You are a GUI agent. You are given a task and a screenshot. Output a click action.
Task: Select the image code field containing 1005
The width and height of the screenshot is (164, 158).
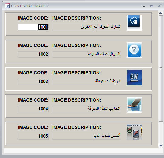(x=33, y=136)
